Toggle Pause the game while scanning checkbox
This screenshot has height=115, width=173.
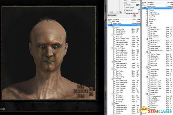[125, 13]
